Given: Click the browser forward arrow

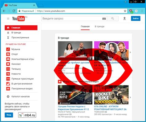Looking at the screenshot, I should pyautogui.click(x=9, y=11).
